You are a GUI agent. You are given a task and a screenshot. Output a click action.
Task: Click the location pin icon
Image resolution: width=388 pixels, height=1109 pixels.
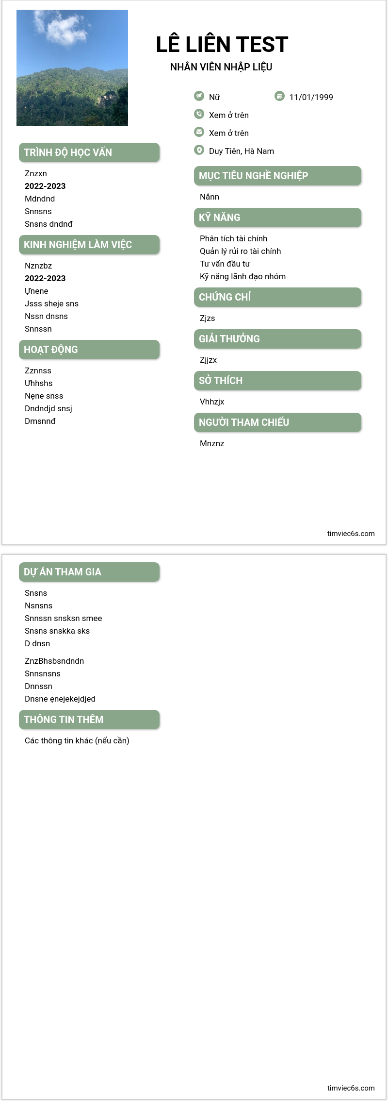[199, 150]
